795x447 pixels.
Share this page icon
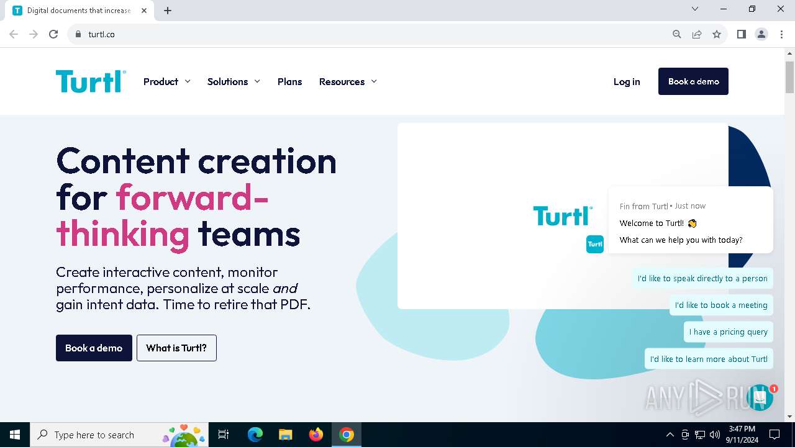tap(697, 34)
